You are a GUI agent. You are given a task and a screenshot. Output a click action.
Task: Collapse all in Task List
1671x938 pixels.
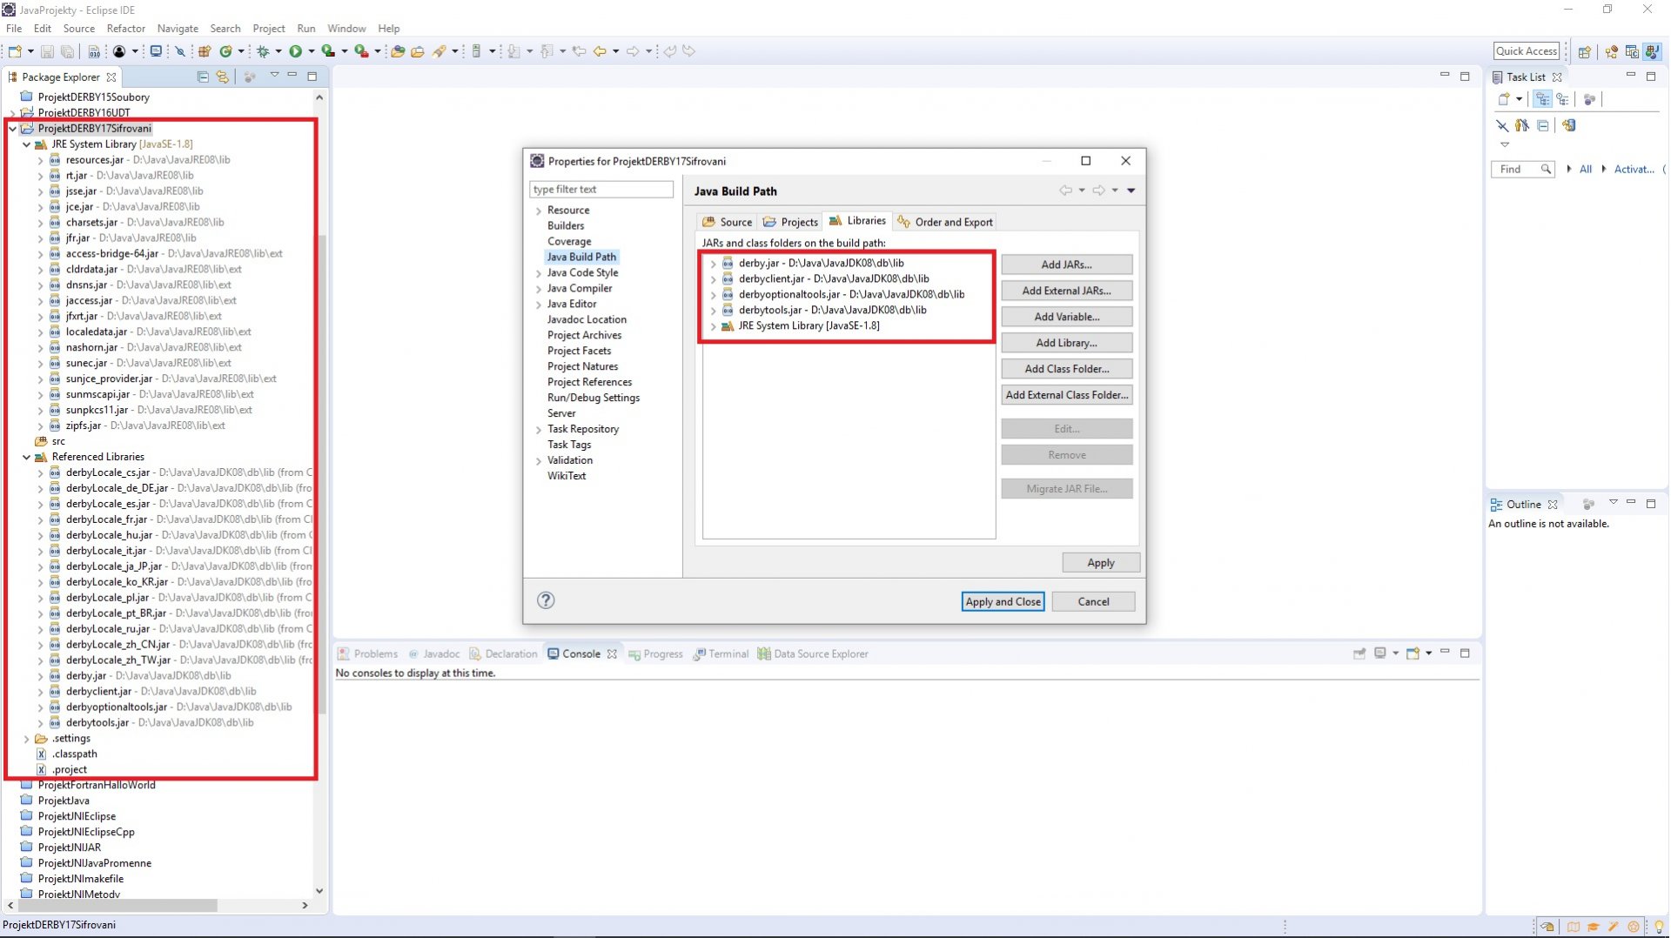coord(1543,125)
